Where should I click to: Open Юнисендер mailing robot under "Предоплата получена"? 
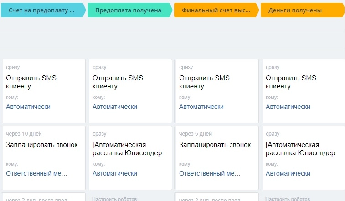click(x=127, y=149)
